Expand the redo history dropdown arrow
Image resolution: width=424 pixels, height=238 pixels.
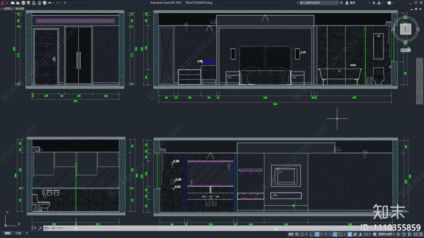click(x=62, y=3)
